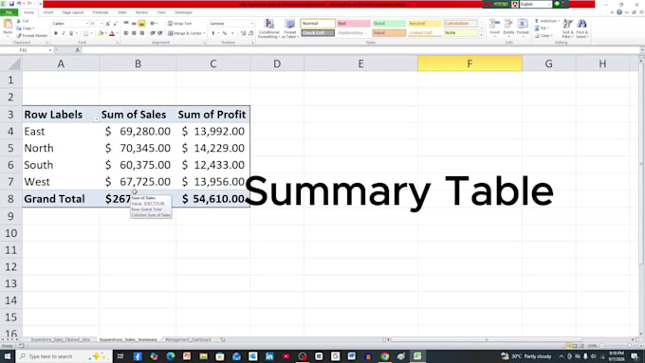The image size is (645, 363).
Task: Expand the cell styles gallery
Action: [x=481, y=35]
